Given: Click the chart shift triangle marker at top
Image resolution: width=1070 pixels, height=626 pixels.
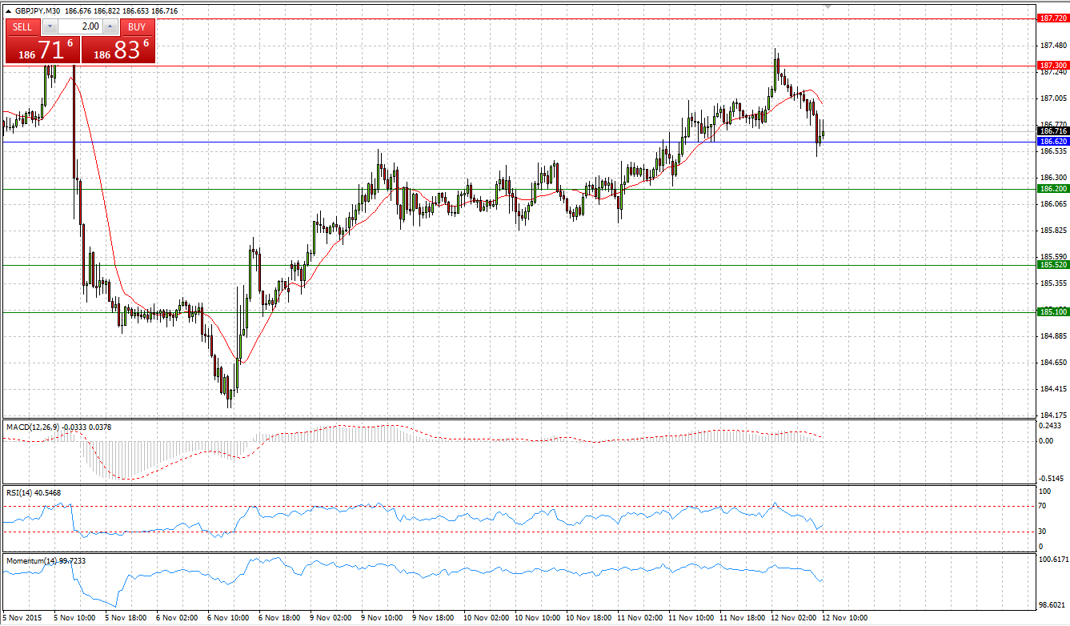Looking at the screenshot, I should (828, 6).
